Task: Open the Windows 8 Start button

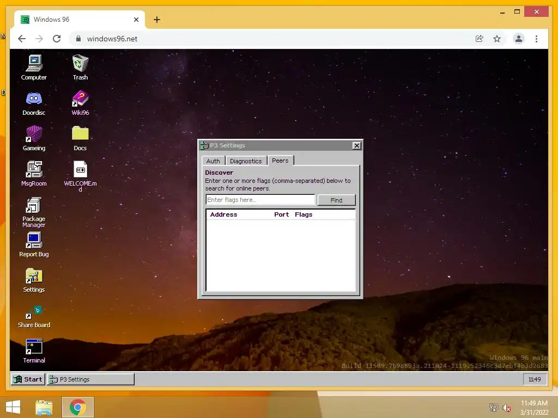Action: 13,407
